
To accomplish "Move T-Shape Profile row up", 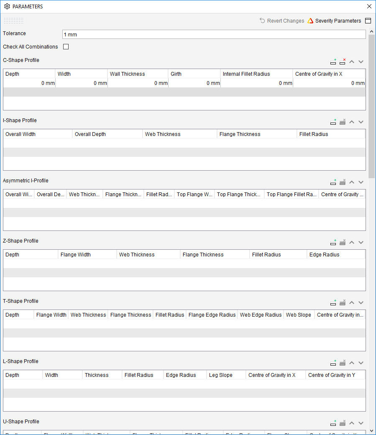I will (x=352, y=302).
